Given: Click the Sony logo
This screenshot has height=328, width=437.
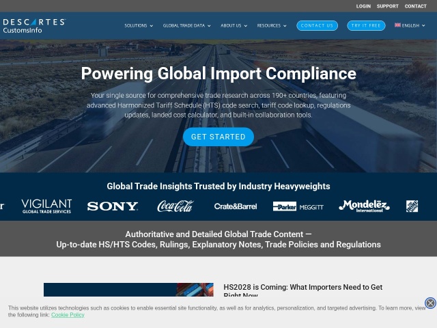Looking at the screenshot, I should coord(112,206).
